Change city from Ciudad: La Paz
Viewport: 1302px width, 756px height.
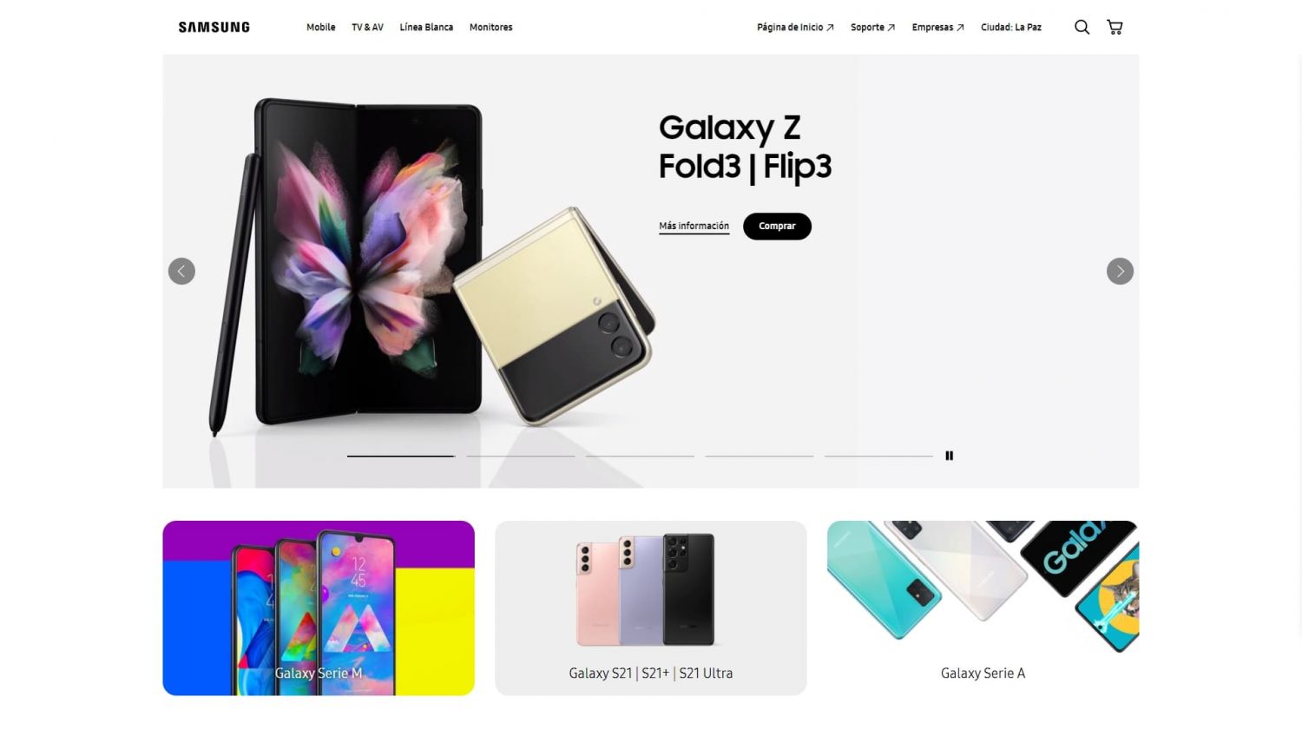(1010, 27)
